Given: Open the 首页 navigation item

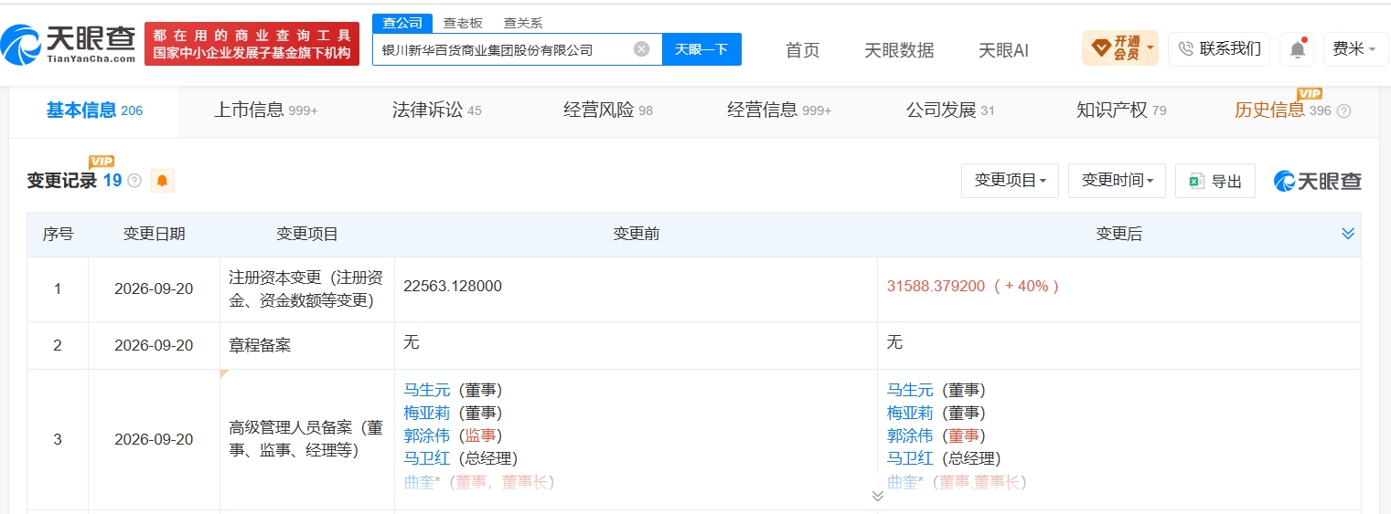Looking at the screenshot, I should pos(803,50).
